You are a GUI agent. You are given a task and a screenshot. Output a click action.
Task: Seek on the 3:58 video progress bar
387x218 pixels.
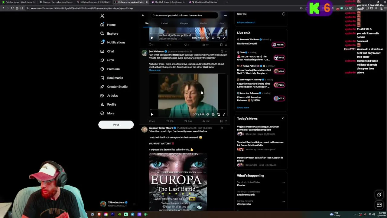click(x=188, y=110)
